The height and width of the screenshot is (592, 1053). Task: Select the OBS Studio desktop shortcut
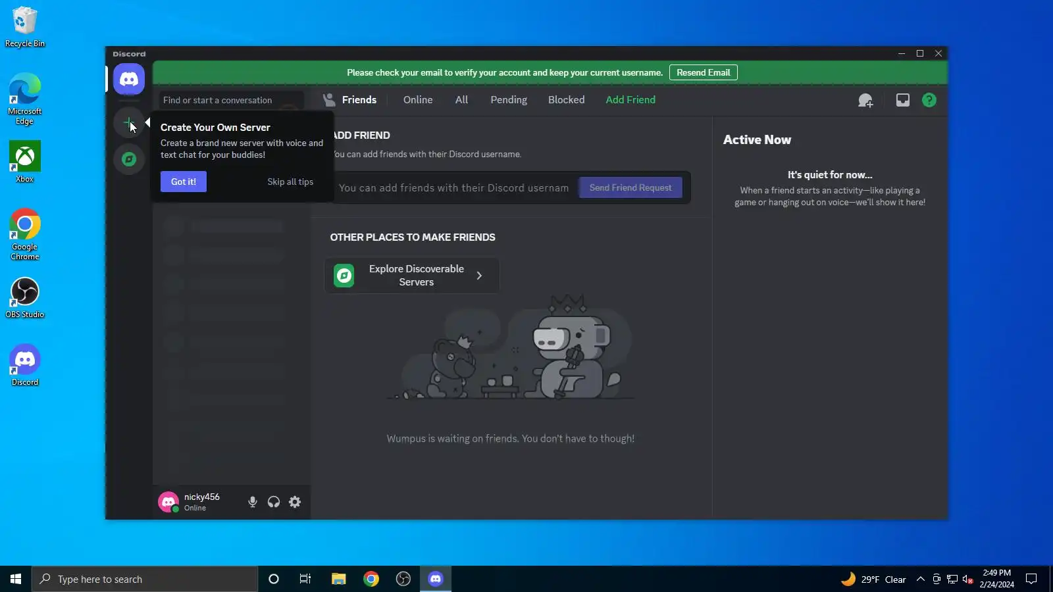tap(25, 298)
